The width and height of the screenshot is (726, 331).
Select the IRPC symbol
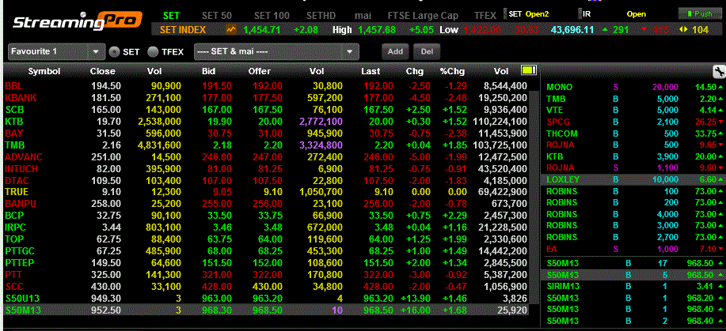pyautogui.click(x=16, y=228)
